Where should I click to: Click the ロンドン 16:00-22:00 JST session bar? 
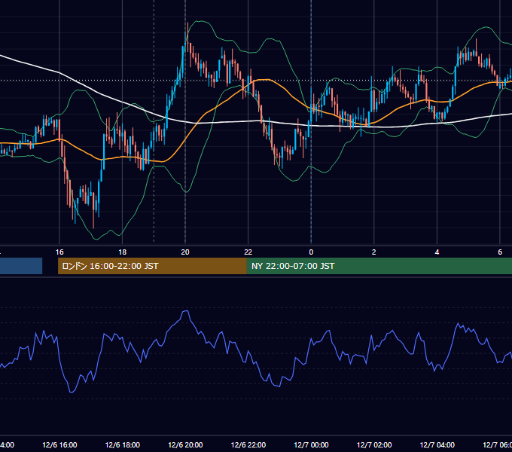coord(152,266)
